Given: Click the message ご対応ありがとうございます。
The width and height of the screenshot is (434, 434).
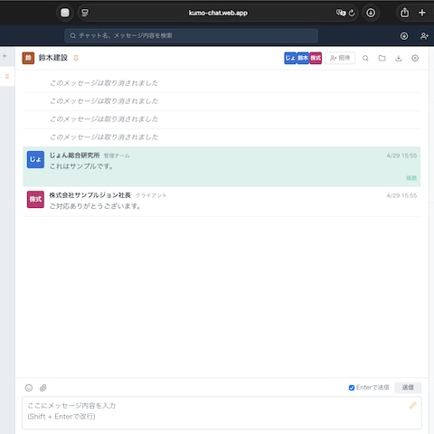Looking at the screenshot, I should point(95,206).
